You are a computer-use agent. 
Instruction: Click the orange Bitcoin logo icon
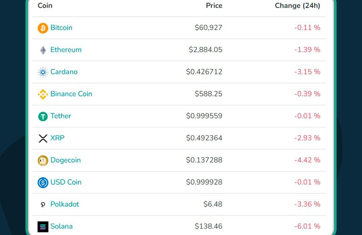(43, 28)
